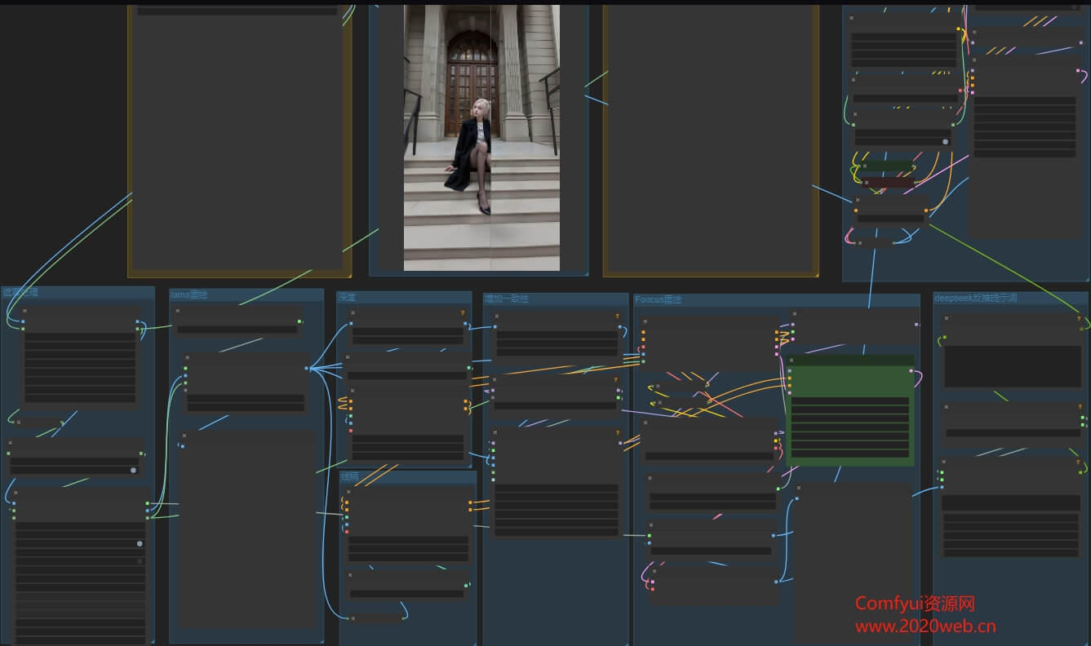
Task: Toggle the switch in the untitled top-right group
Action: click(x=946, y=141)
